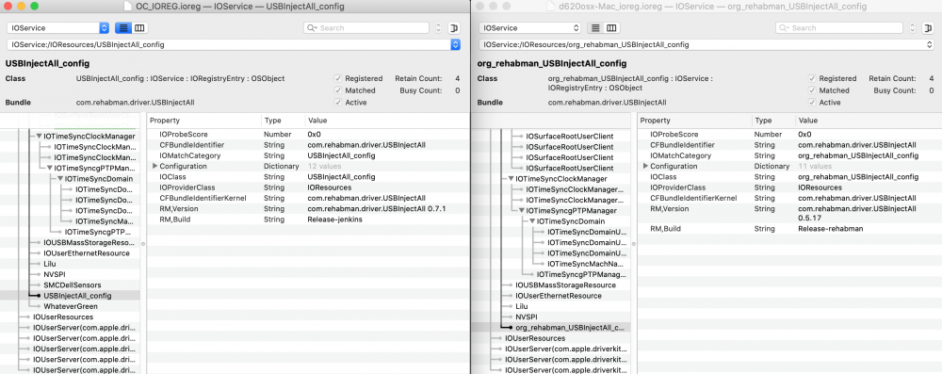Collapse IOTimeSyncClockManager node in OC_IOREG window
This screenshot has height=374, width=942.
point(39,137)
